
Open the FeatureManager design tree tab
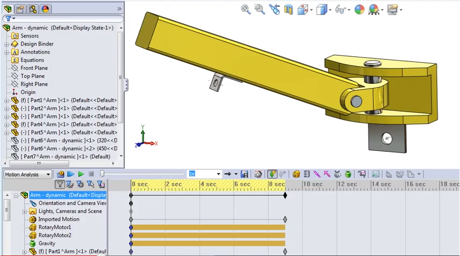tap(8, 9)
